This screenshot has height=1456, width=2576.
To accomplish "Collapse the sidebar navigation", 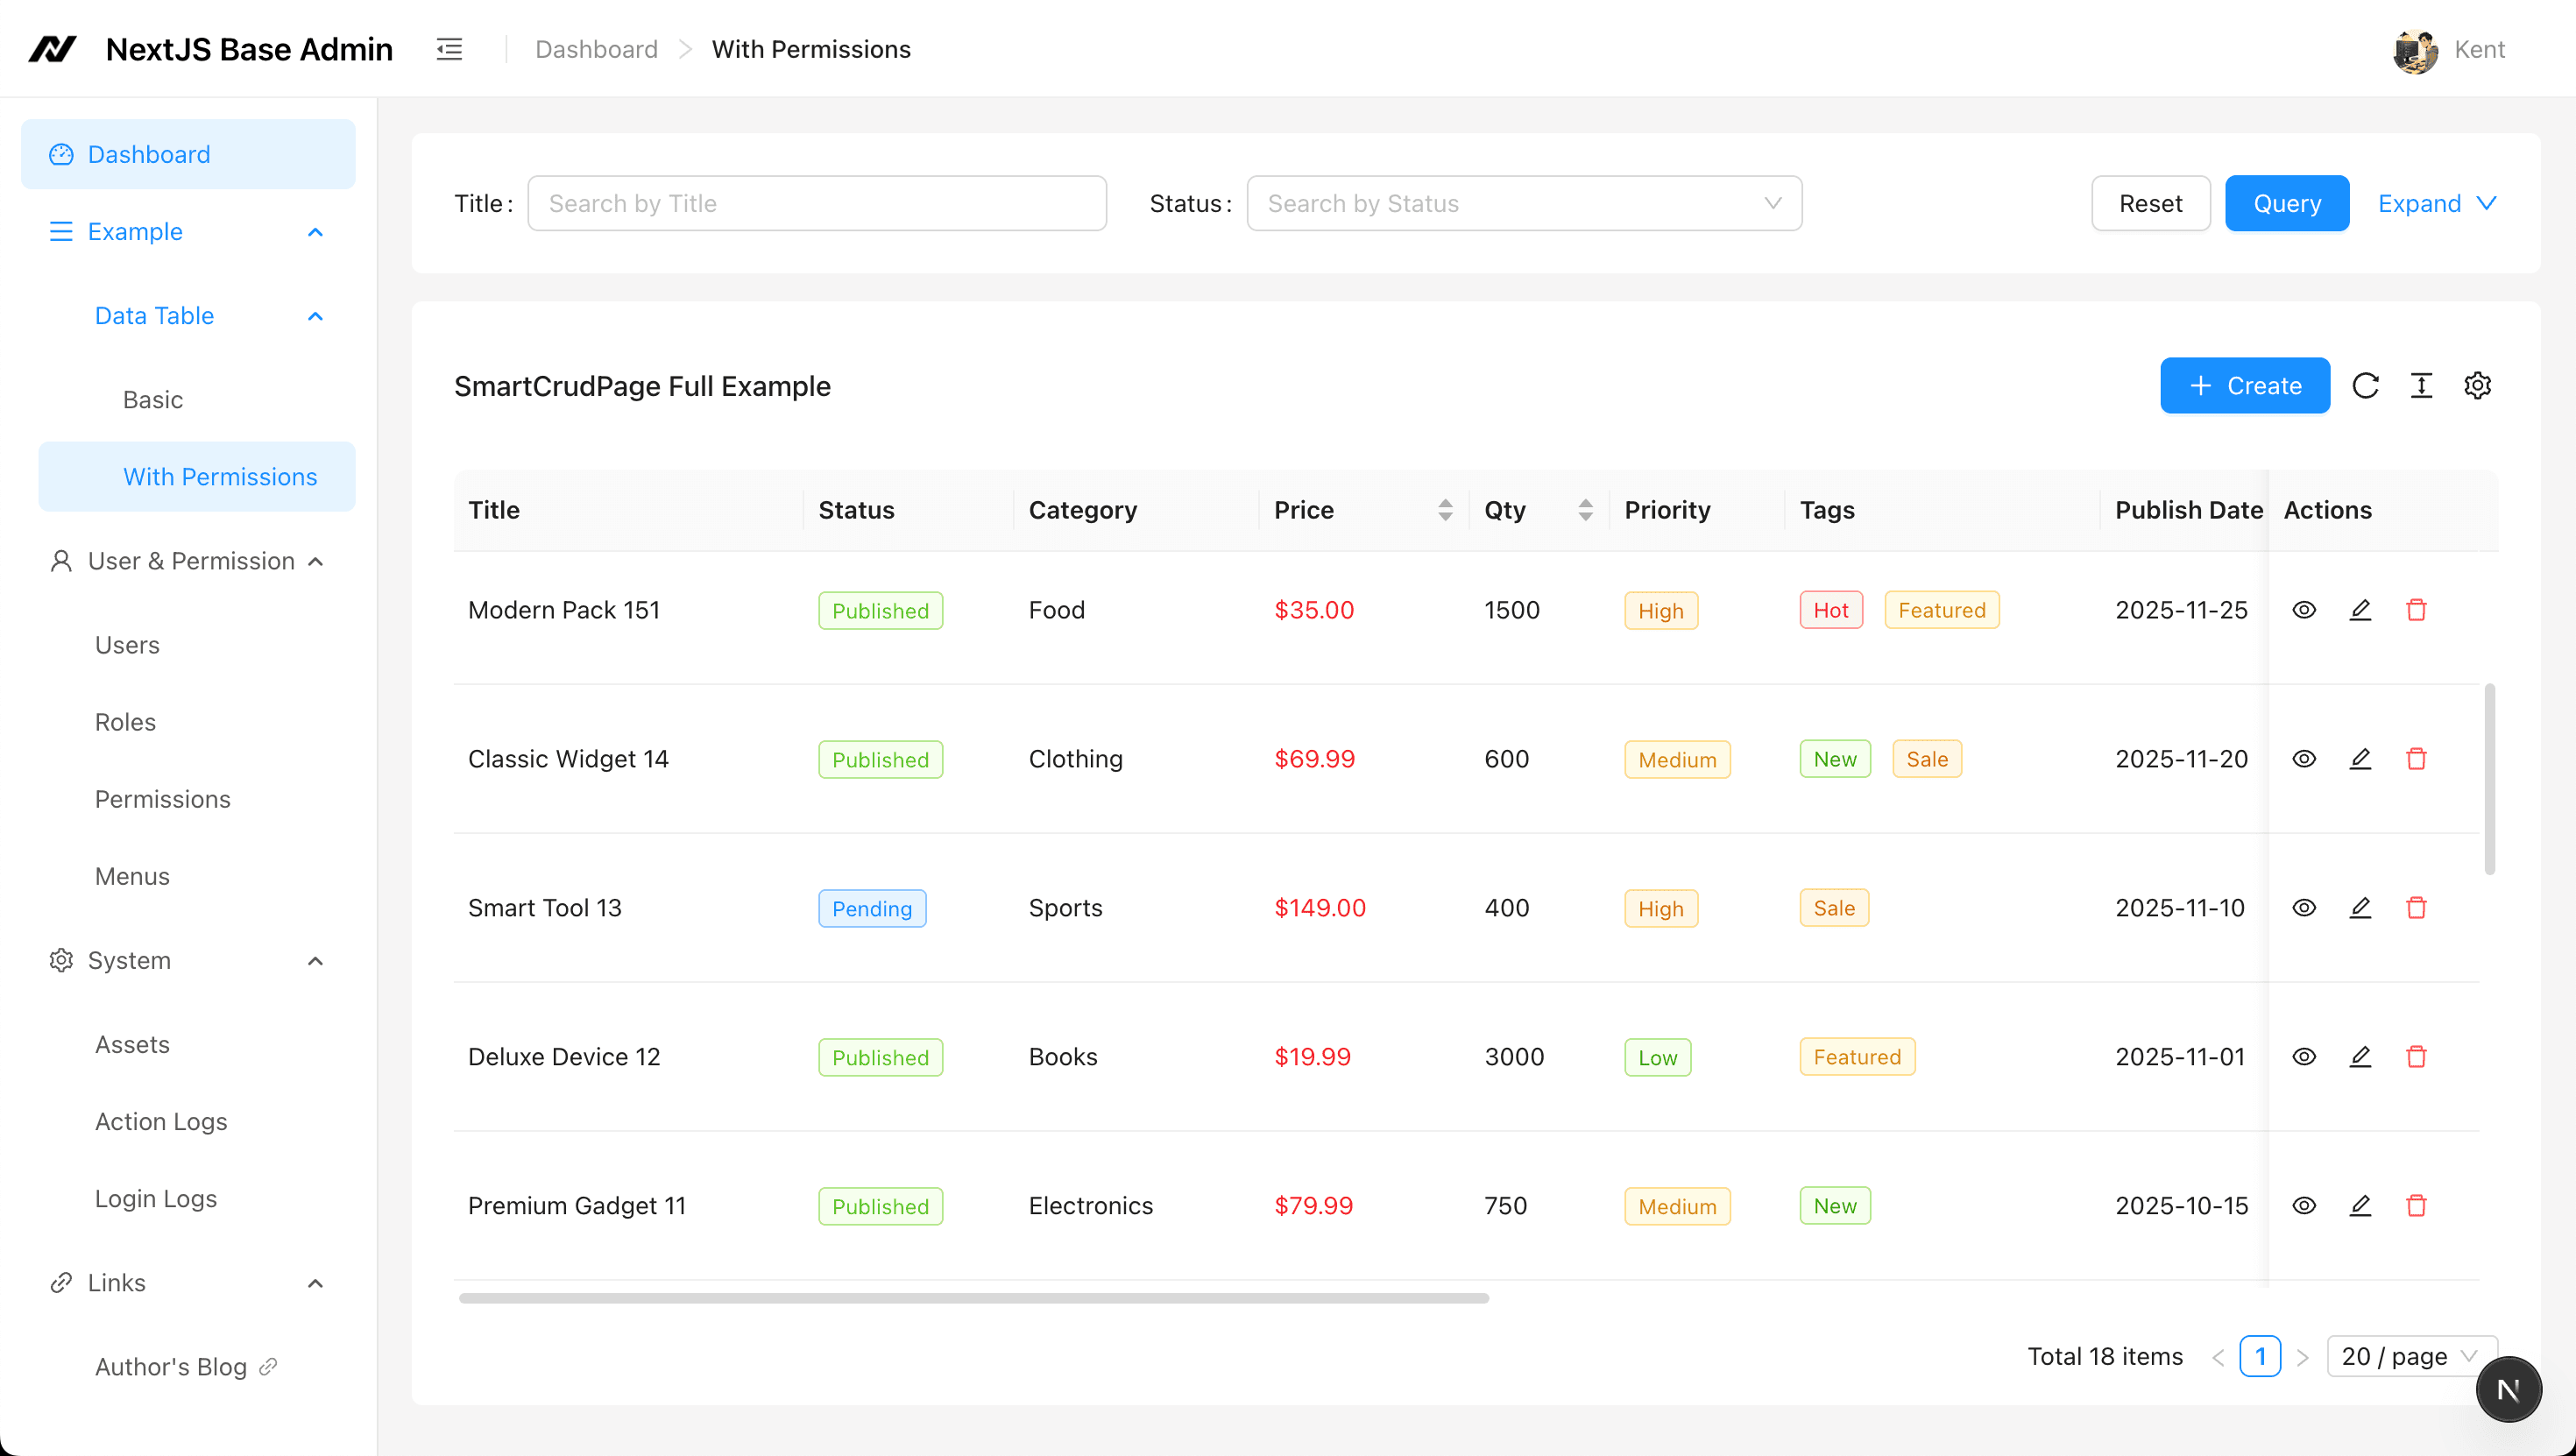I will coord(449,48).
